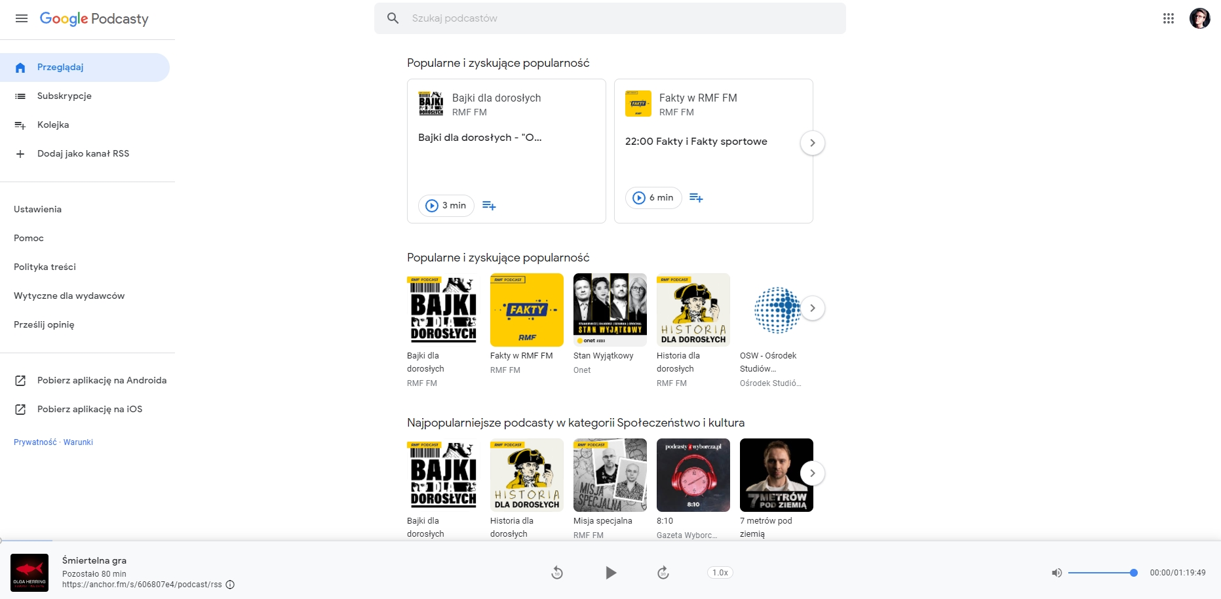
Task: Expand the Społeczeństwo i kultura carousel
Action: point(812,473)
